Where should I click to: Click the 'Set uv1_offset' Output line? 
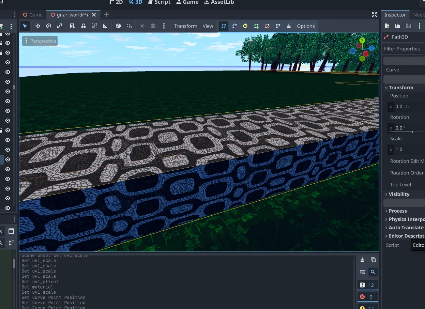tap(40, 282)
